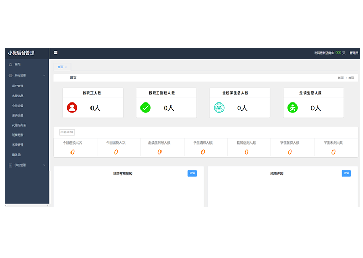363x258 pixels.
Task: Click the 成绩评比 panel heading
Action: (x=277, y=173)
